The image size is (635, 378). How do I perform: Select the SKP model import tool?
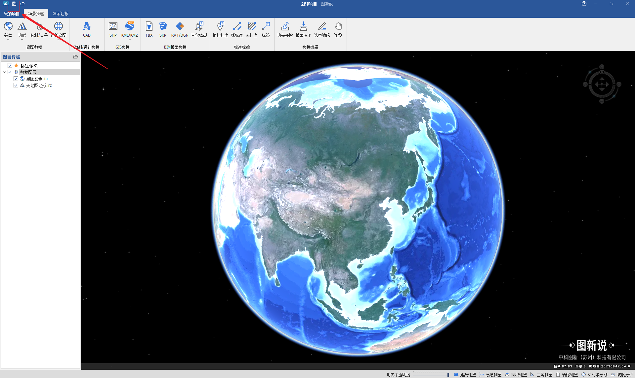[163, 29]
